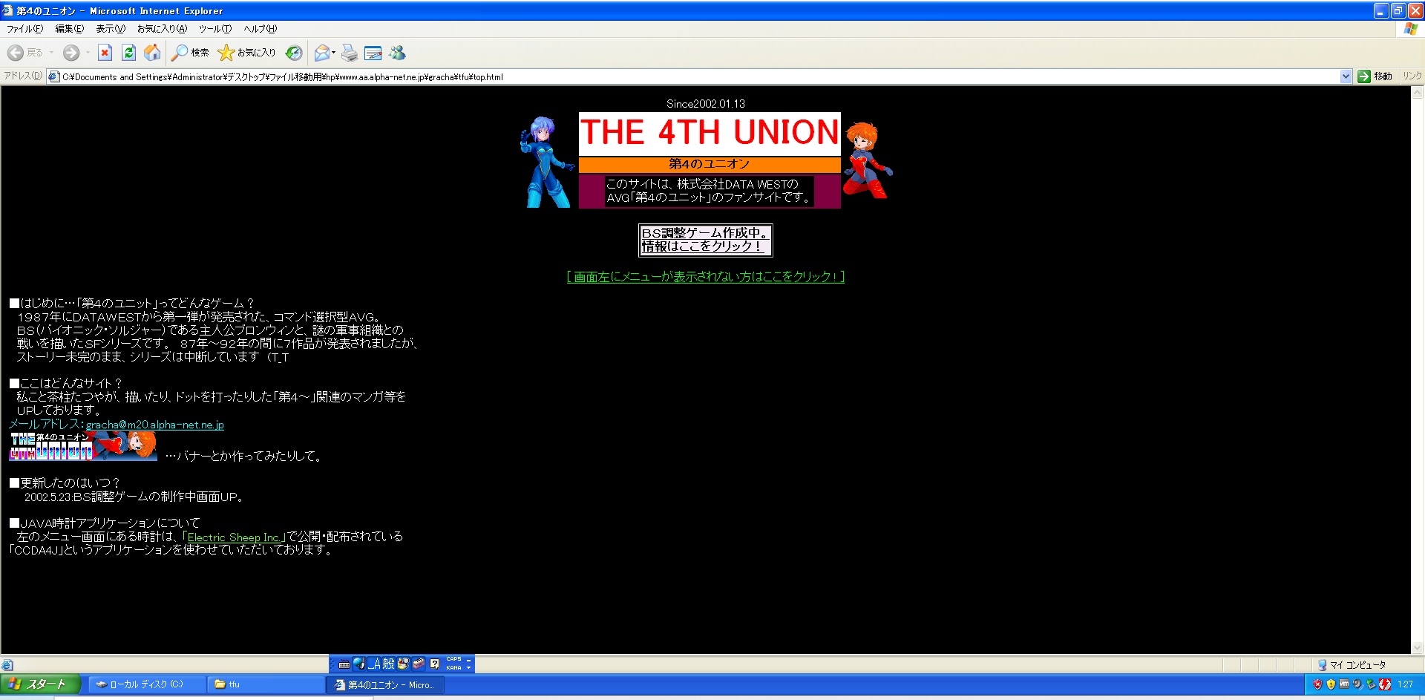Viewport: 1425px width, 700px height.
Task: Click the IME keyboard icon in language bar
Action: click(344, 664)
